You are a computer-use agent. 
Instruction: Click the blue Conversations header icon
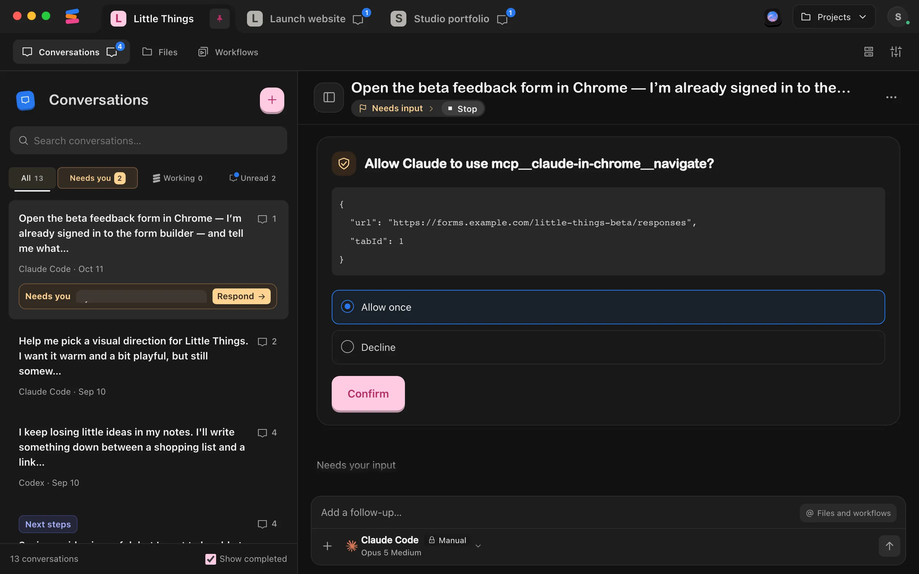25,100
